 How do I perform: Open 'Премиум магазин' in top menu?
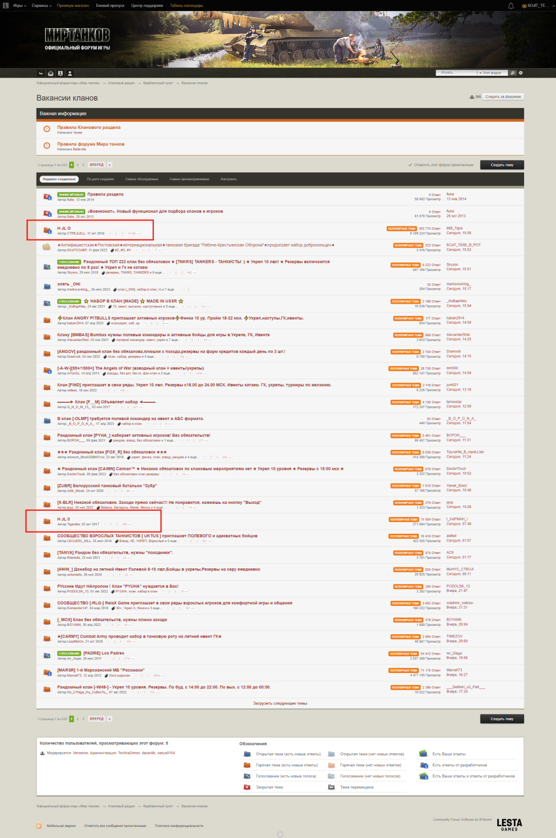73,5
